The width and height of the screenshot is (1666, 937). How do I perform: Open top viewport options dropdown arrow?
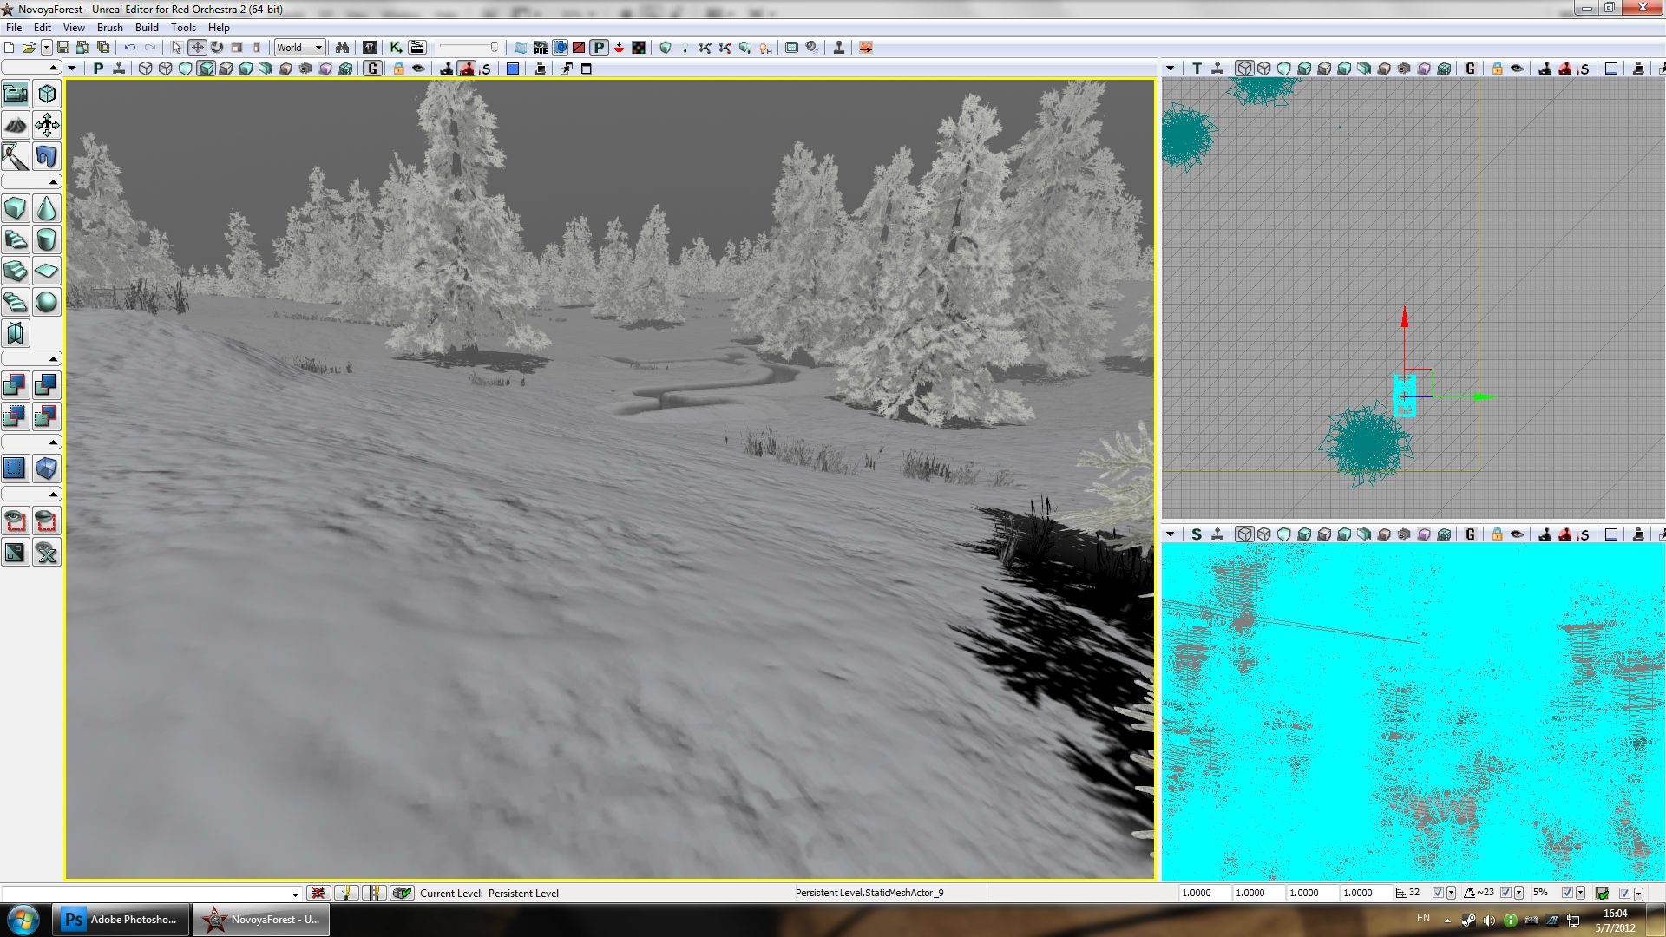point(1170,69)
